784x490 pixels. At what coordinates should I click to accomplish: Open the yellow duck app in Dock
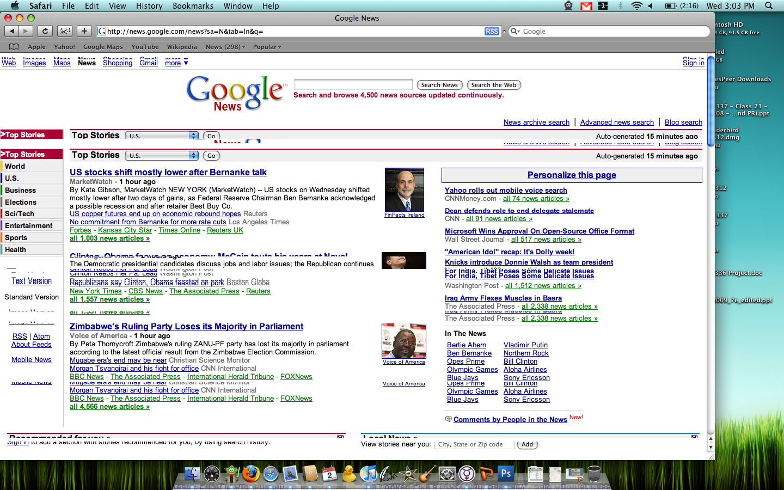[349, 474]
